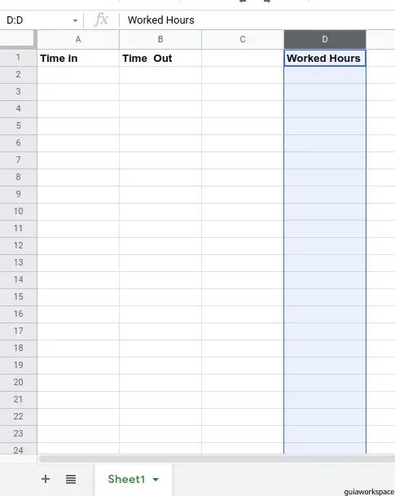Select column A header
The image size is (395, 496).
click(78, 40)
